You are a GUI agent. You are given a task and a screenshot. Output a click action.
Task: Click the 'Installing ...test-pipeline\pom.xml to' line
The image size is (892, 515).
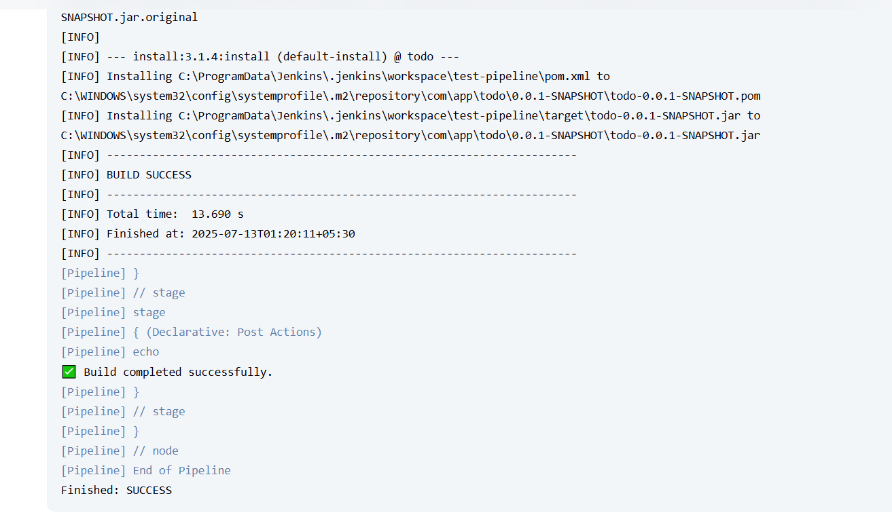pyautogui.click(x=336, y=76)
